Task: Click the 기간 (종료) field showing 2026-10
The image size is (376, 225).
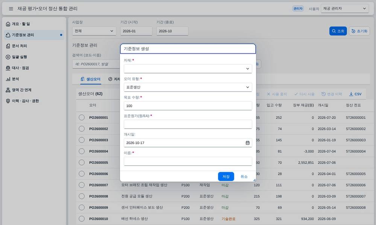Action: pyautogui.click(x=172, y=31)
